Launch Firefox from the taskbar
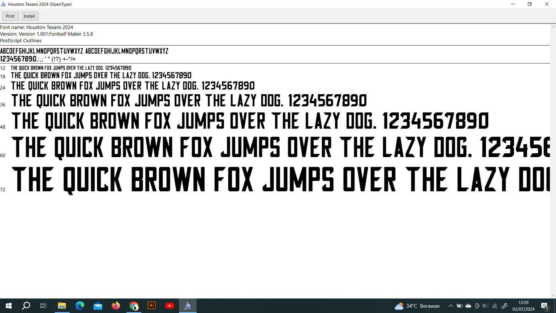Image resolution: width=556 pixels, height=313 pixels. click(115, 306)
